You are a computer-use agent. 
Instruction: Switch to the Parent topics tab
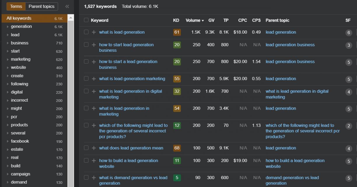(41, 6)
